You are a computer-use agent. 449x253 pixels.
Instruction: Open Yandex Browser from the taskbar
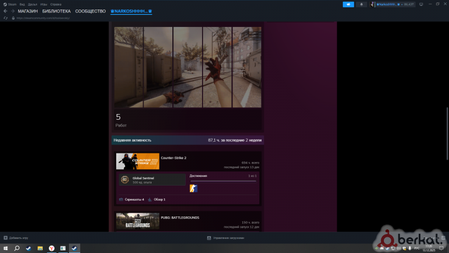pos(51,247)
